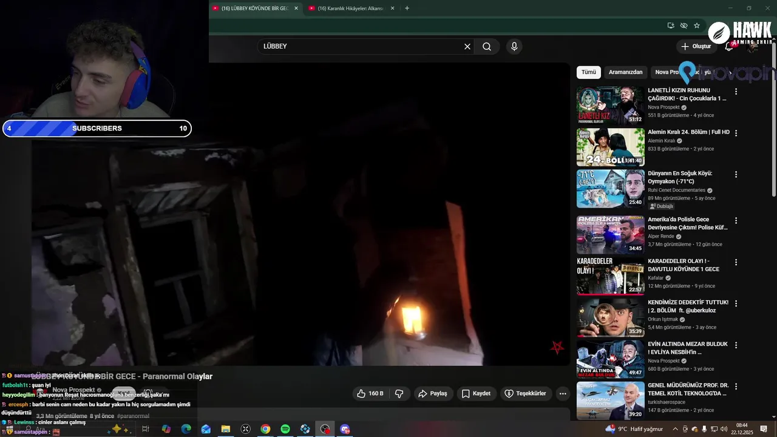The image size is (777, 437).
Task: Open KENDİMİZE DEDEKTİF TUTTUK video title
Action: pos(688,307)
